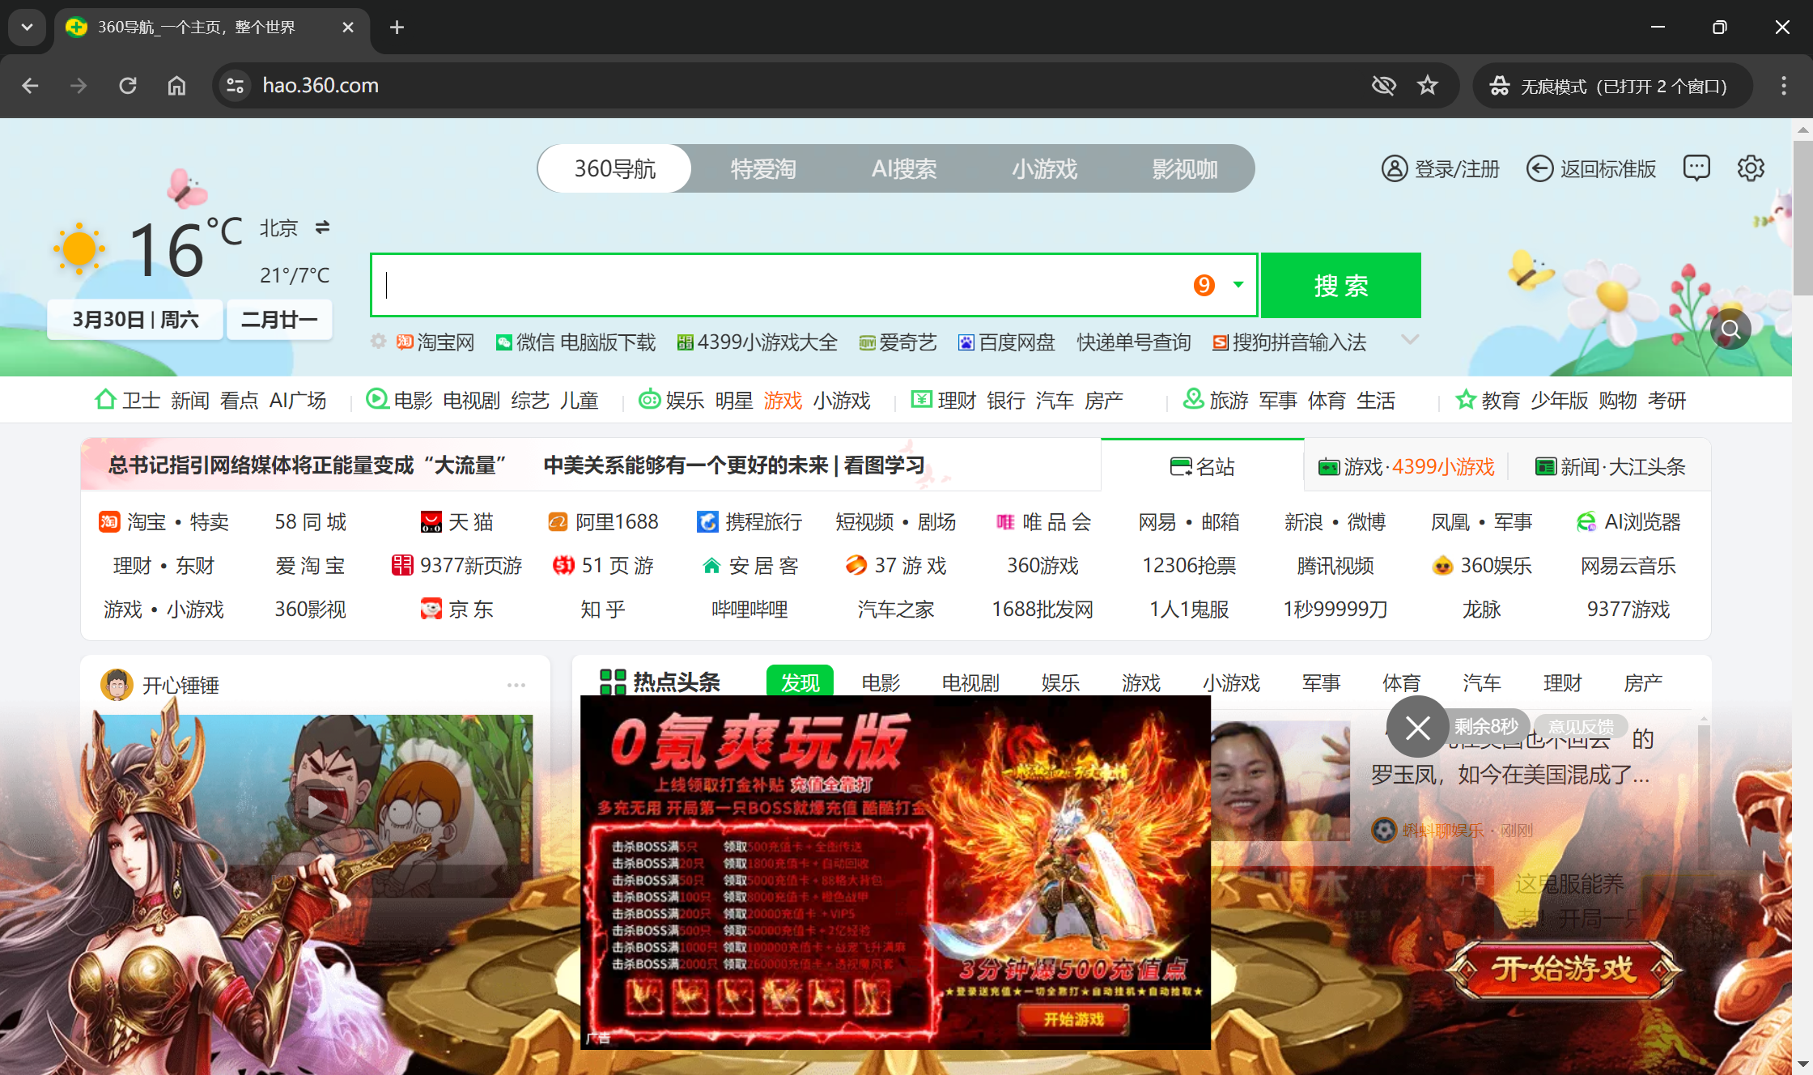The height and width of the screenshot is (1075, 1813).
Task: Click the sunny weather icon
Action: click(x=79, y=249)
